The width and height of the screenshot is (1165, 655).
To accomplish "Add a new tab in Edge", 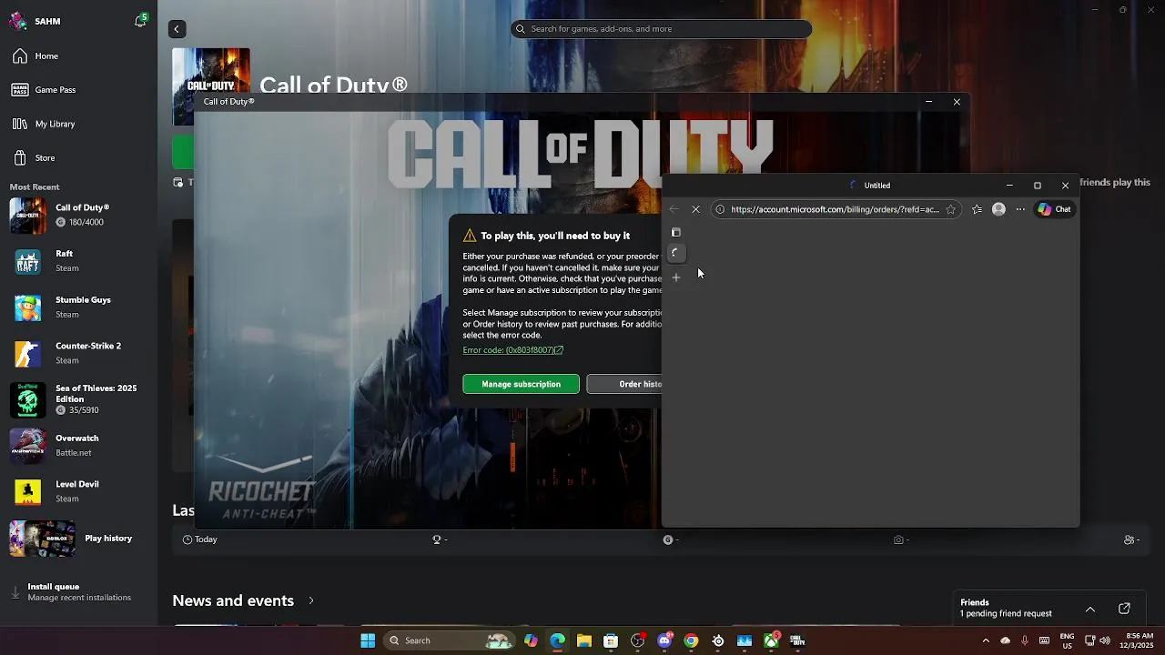I will (x=676, y=277).
